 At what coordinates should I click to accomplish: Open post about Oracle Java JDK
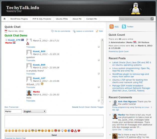pos(132,64)
